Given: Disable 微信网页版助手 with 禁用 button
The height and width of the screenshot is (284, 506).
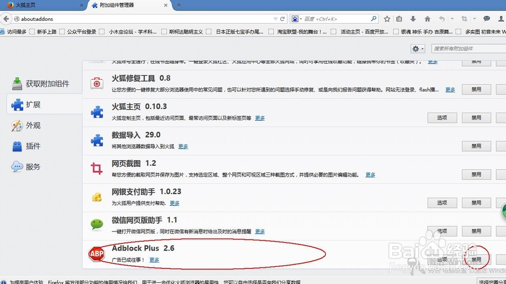Looking at the screenshot, I should pyautogui.click(x=476, y=231).
